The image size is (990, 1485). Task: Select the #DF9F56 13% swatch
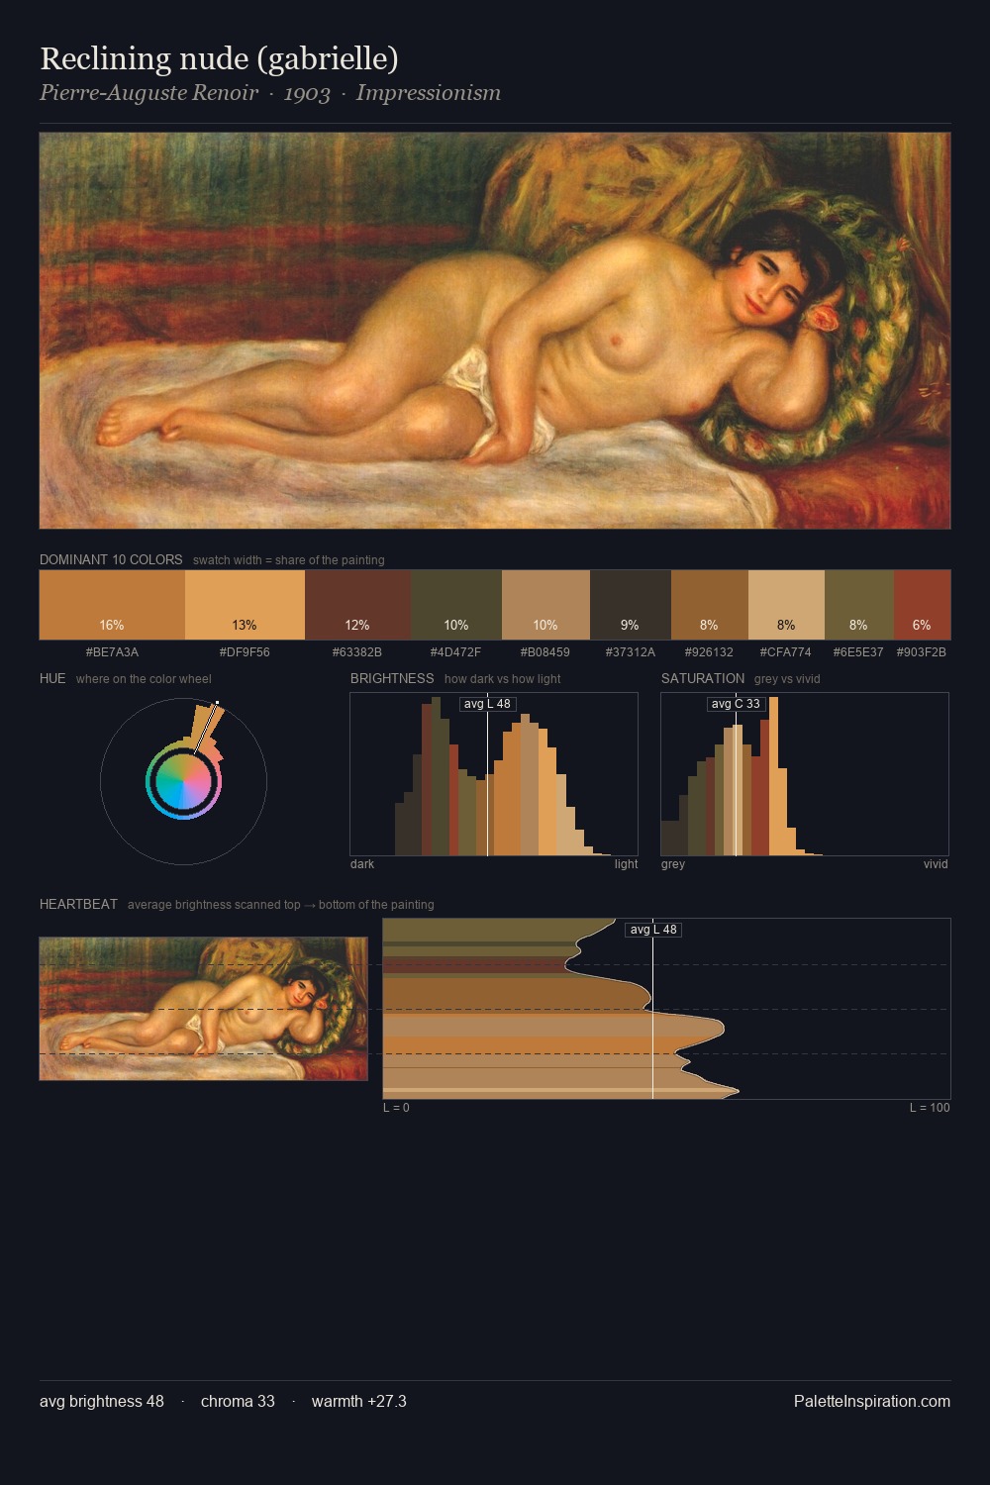(x=245, y=604)
